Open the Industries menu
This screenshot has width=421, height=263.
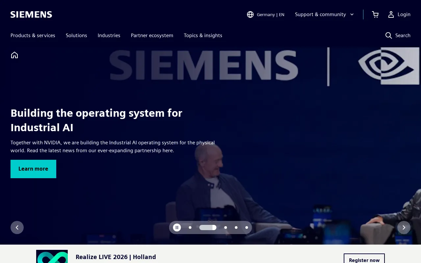109,36
